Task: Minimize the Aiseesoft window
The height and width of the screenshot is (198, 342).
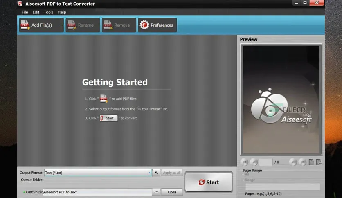Action: click(x=296, y=3)
